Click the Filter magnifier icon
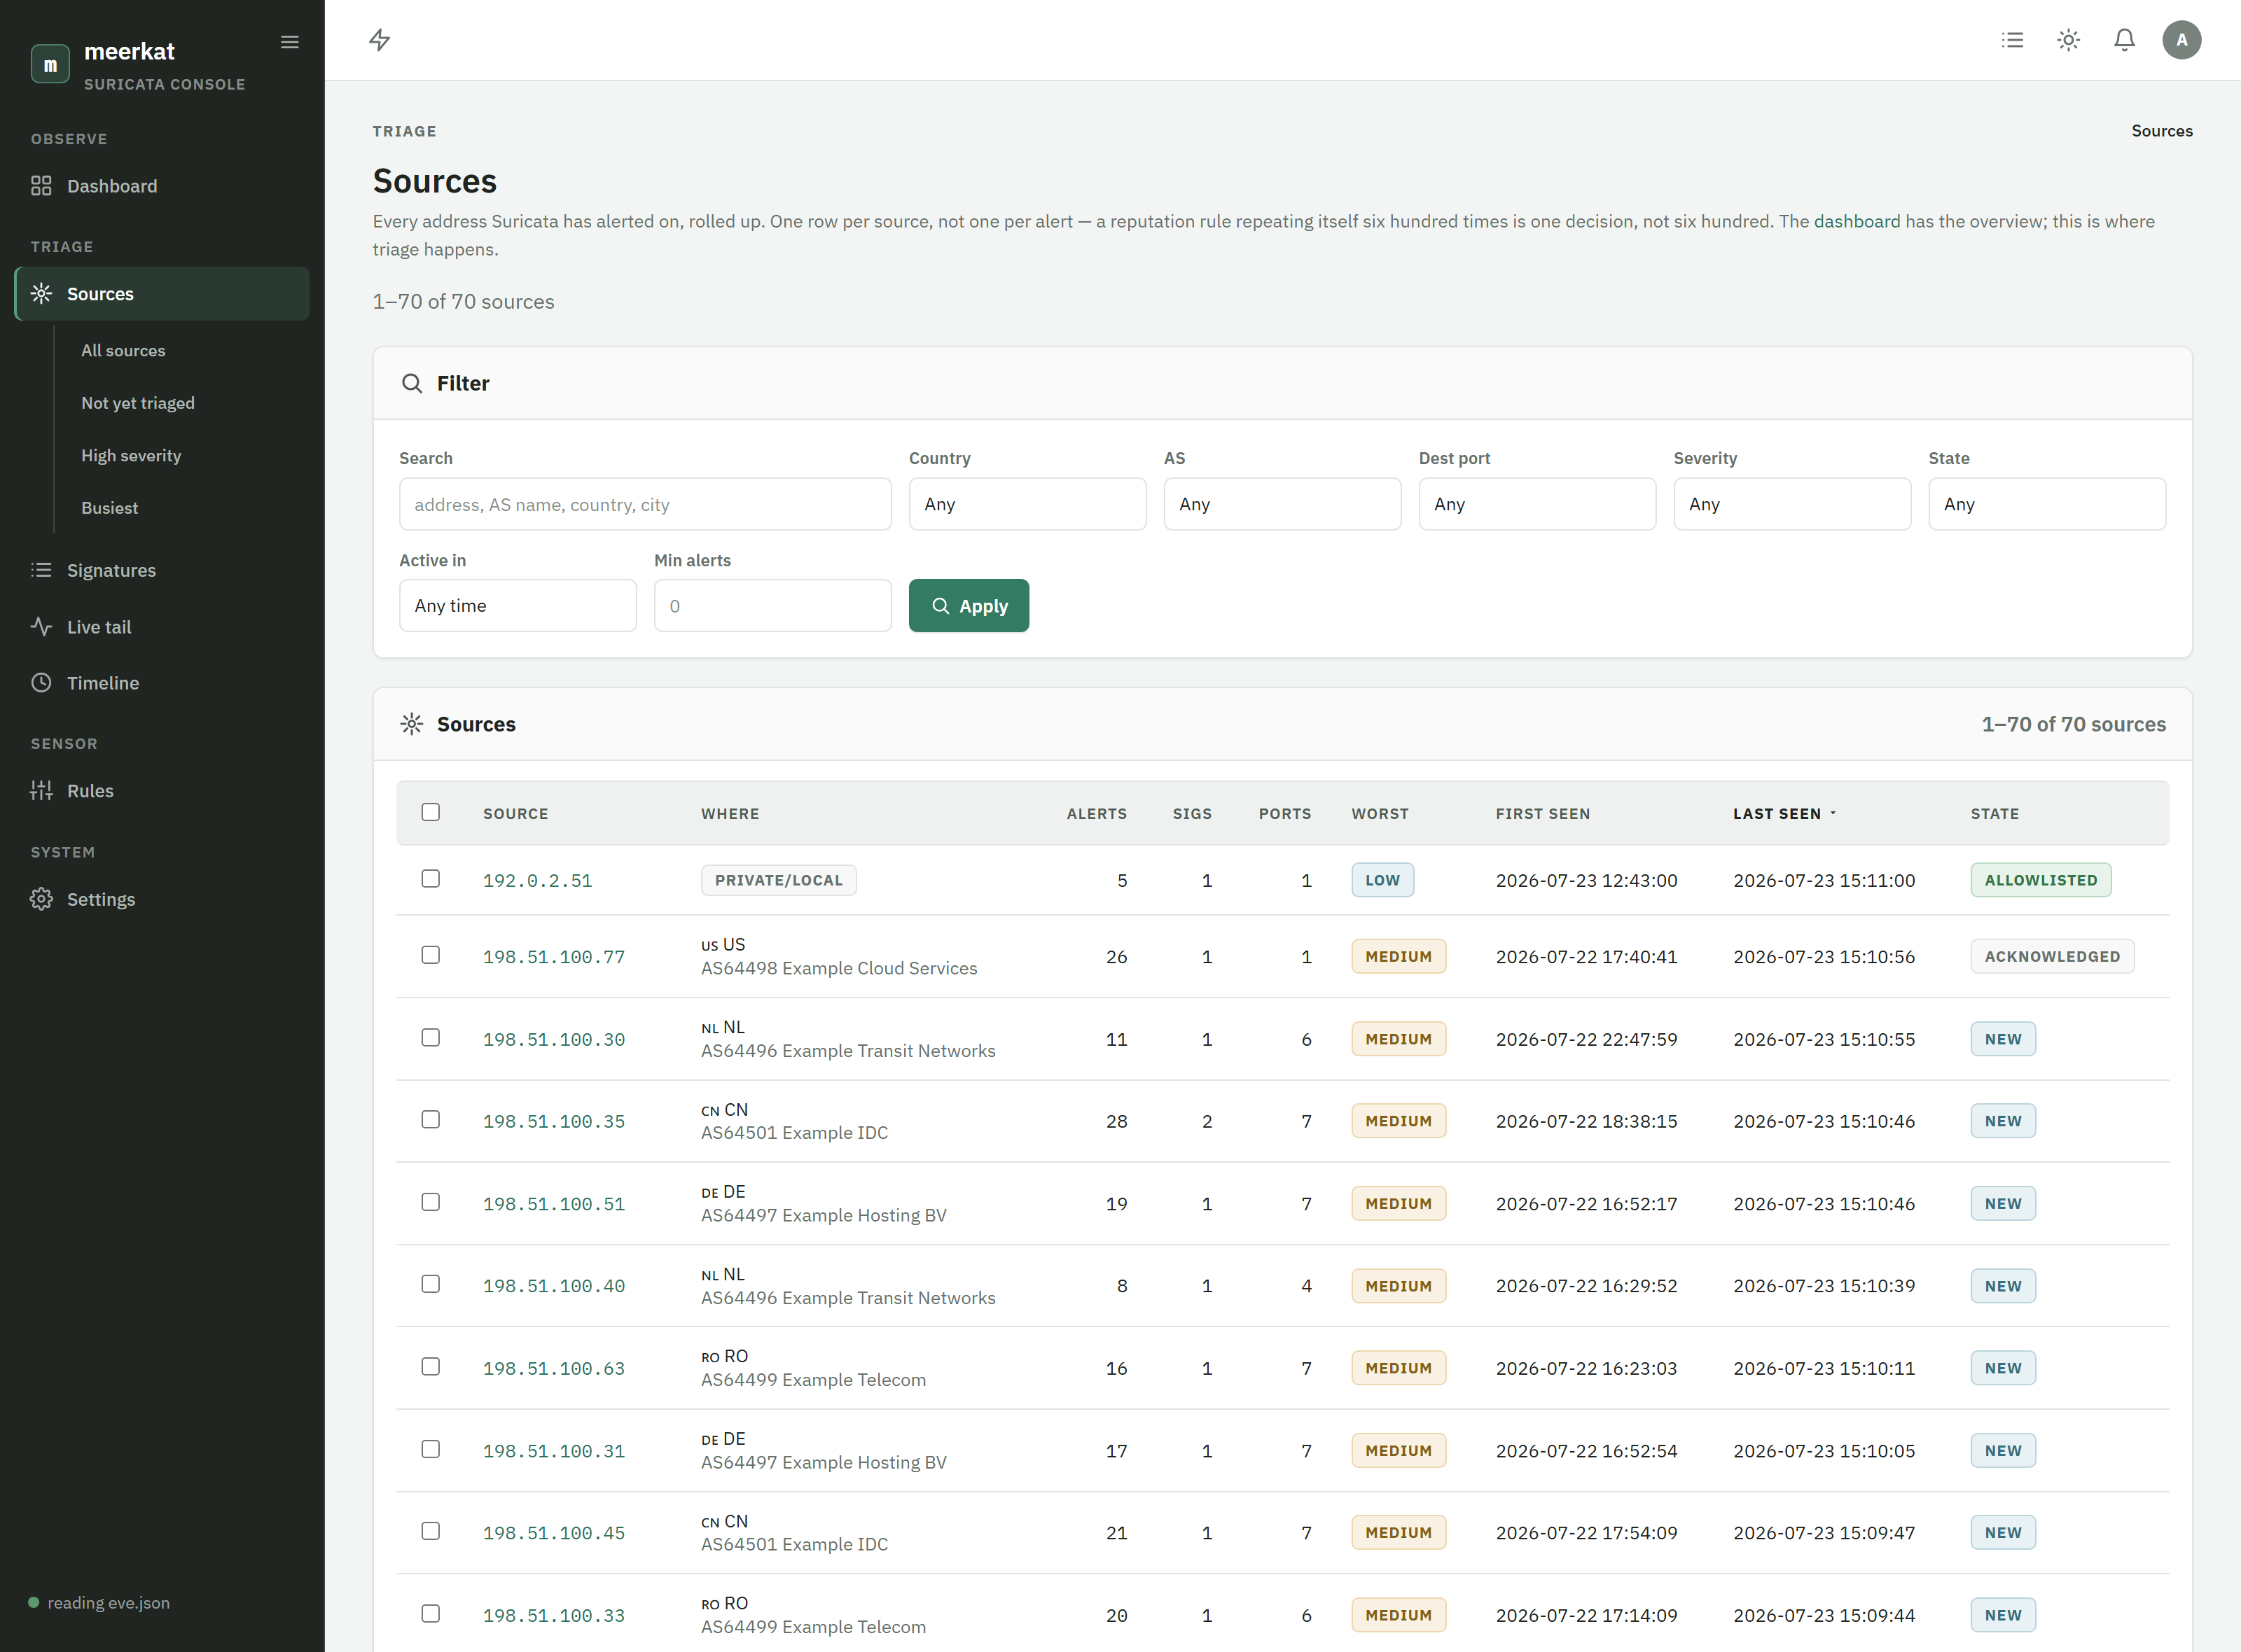 pos(412,383)
